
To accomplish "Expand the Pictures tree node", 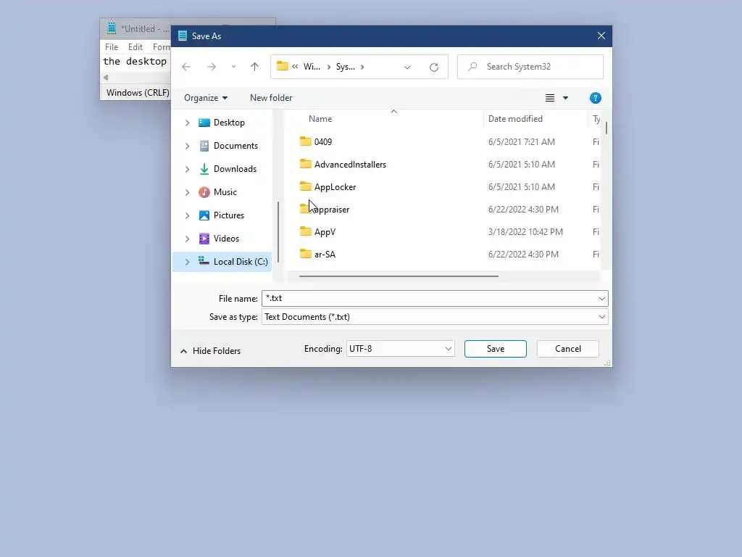I will pyautogui.click(x=188, y=215).
